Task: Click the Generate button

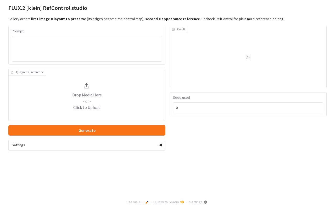Action: click(x=87, y=130)
